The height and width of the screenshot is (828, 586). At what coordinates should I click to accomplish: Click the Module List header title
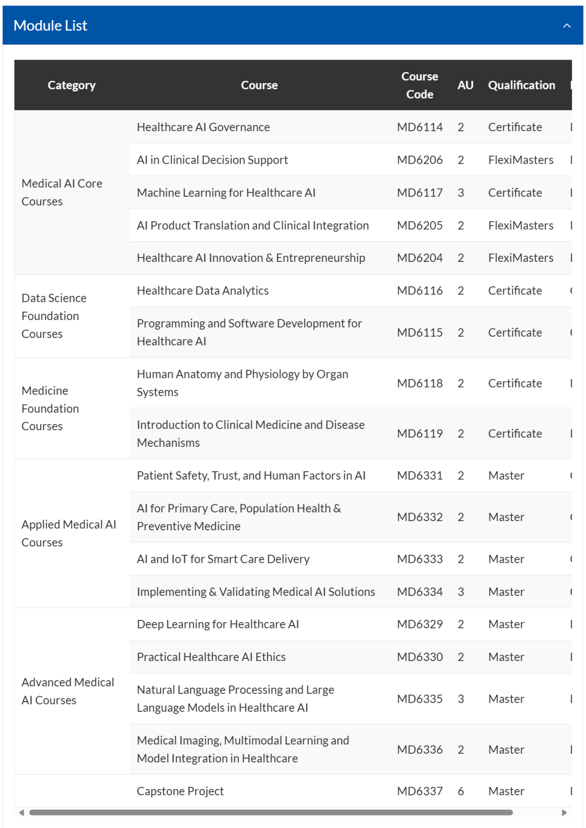tap(50, 25)
